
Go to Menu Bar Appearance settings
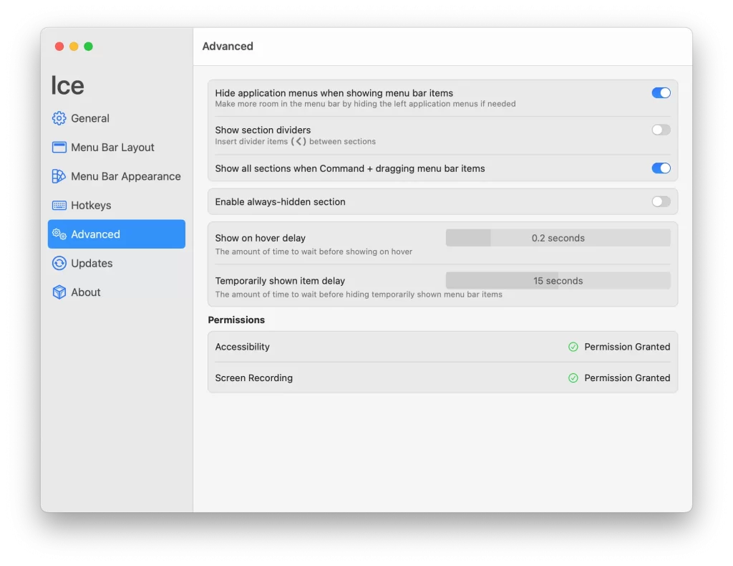point(117,176)
